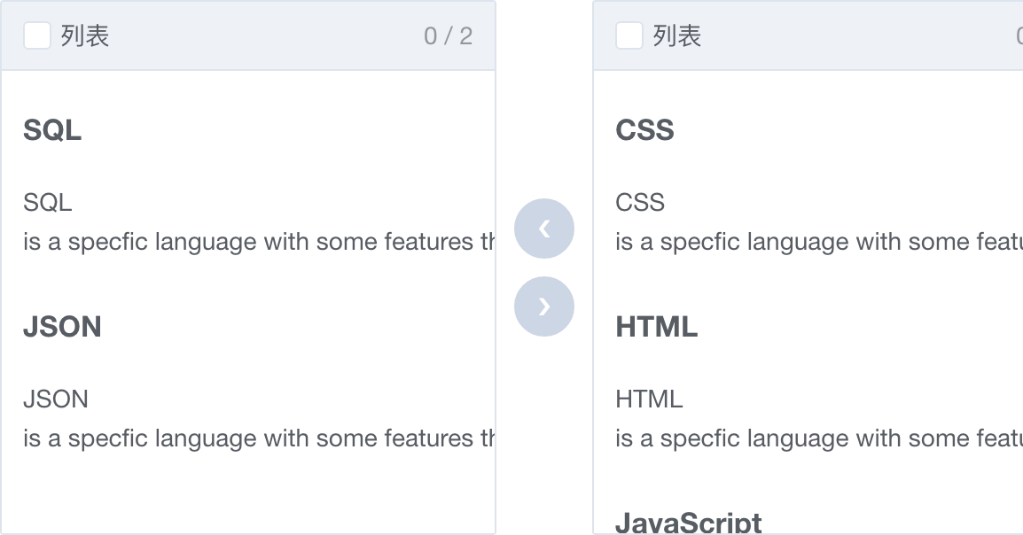Click the JSON description text line
The height and width of the screenshot is (535, 1023).
(x=259, y=438)
